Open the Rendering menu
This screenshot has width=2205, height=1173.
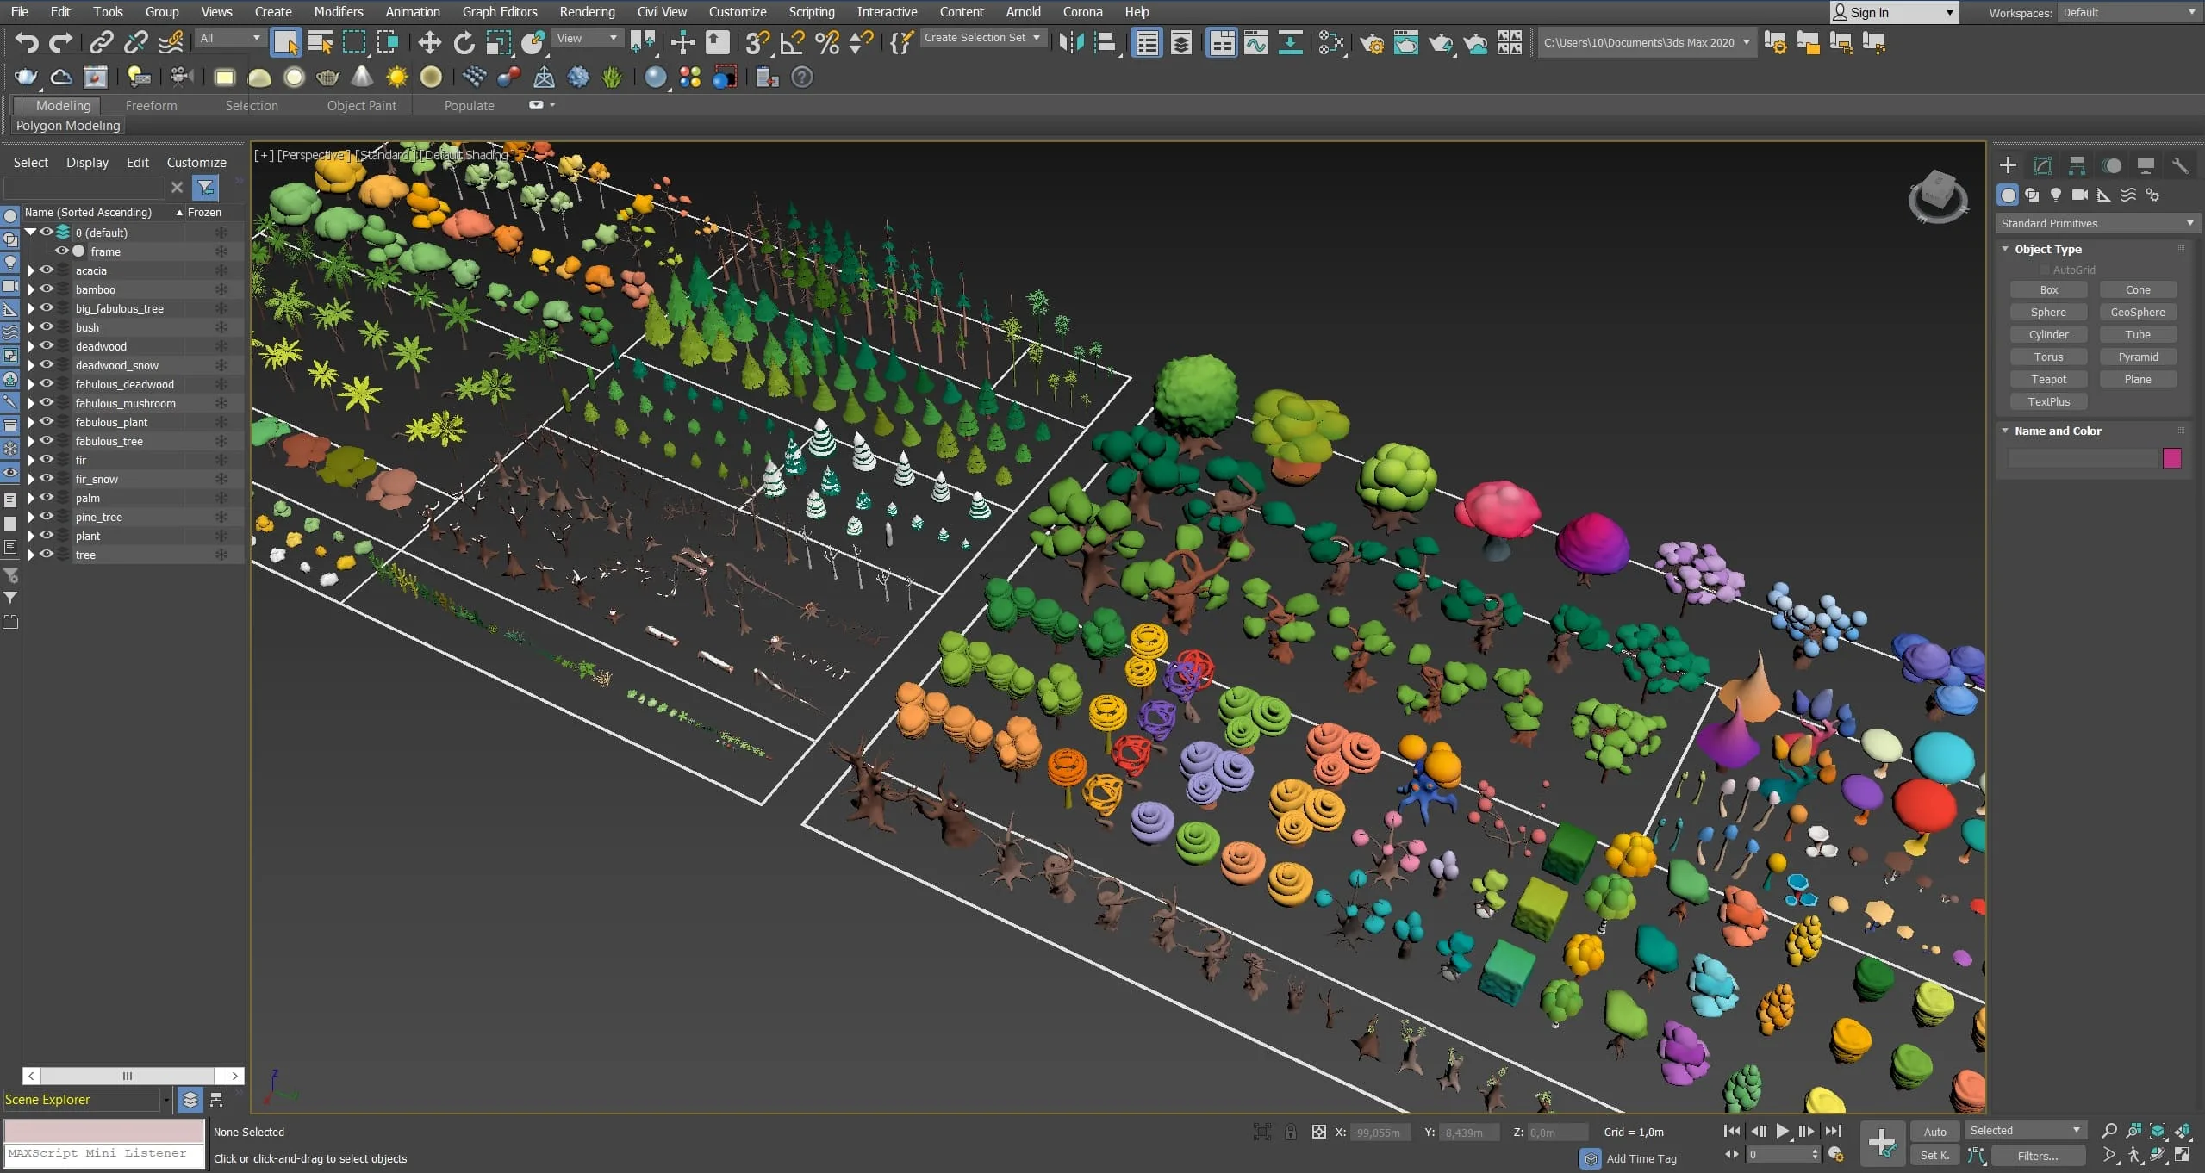click(x=587, y=12)
